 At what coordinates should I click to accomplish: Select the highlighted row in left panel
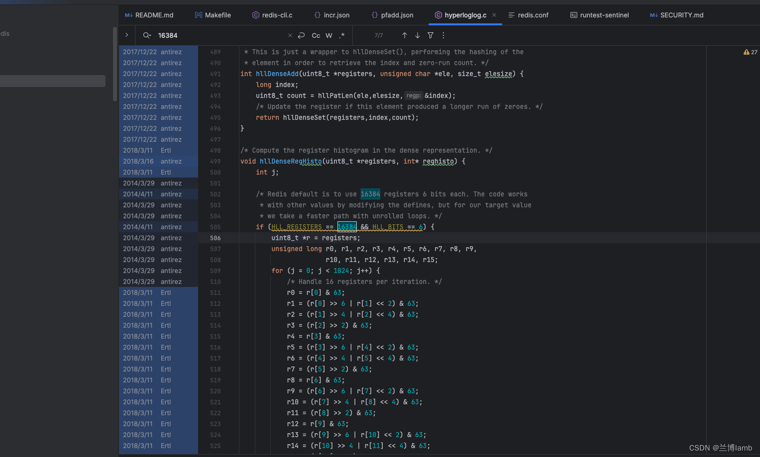point(53,81)
